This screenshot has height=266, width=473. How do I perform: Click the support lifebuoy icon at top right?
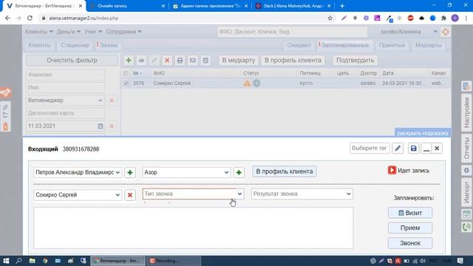445,32
